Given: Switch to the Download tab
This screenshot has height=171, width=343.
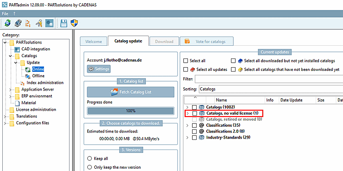Looking at the screenshot, I should (164, 42).
